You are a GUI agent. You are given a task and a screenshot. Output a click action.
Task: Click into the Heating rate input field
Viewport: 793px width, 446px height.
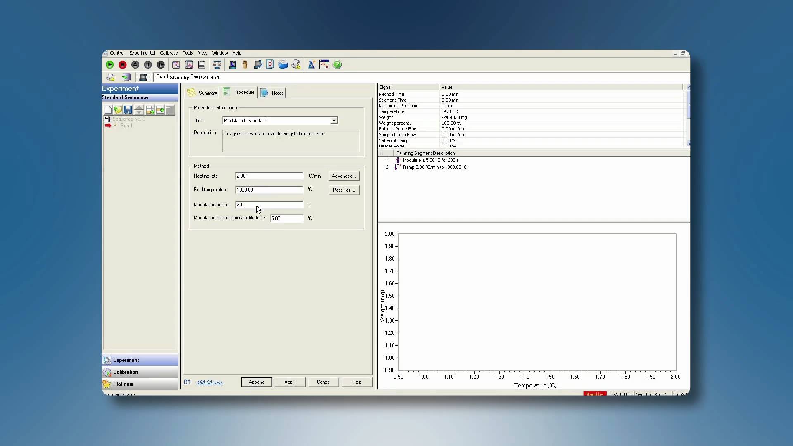pos(268,176)
